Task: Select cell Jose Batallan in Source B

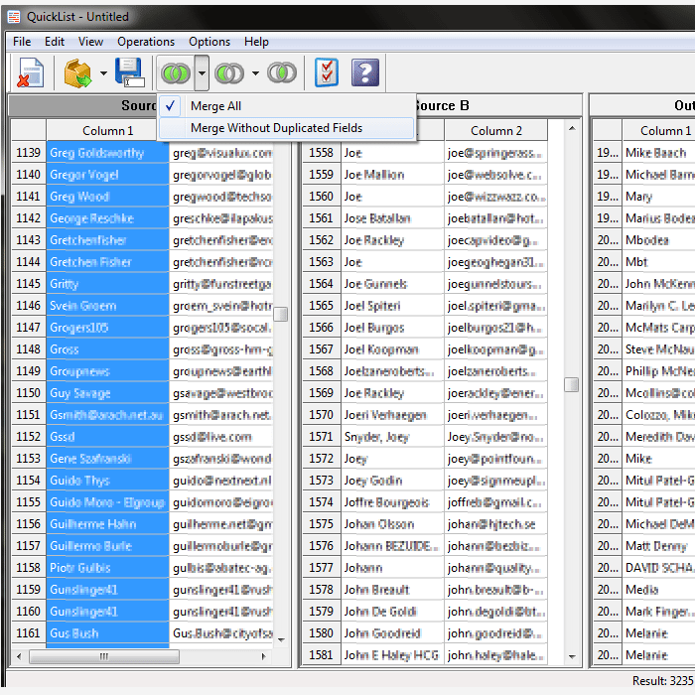Action: coord(392,218)
